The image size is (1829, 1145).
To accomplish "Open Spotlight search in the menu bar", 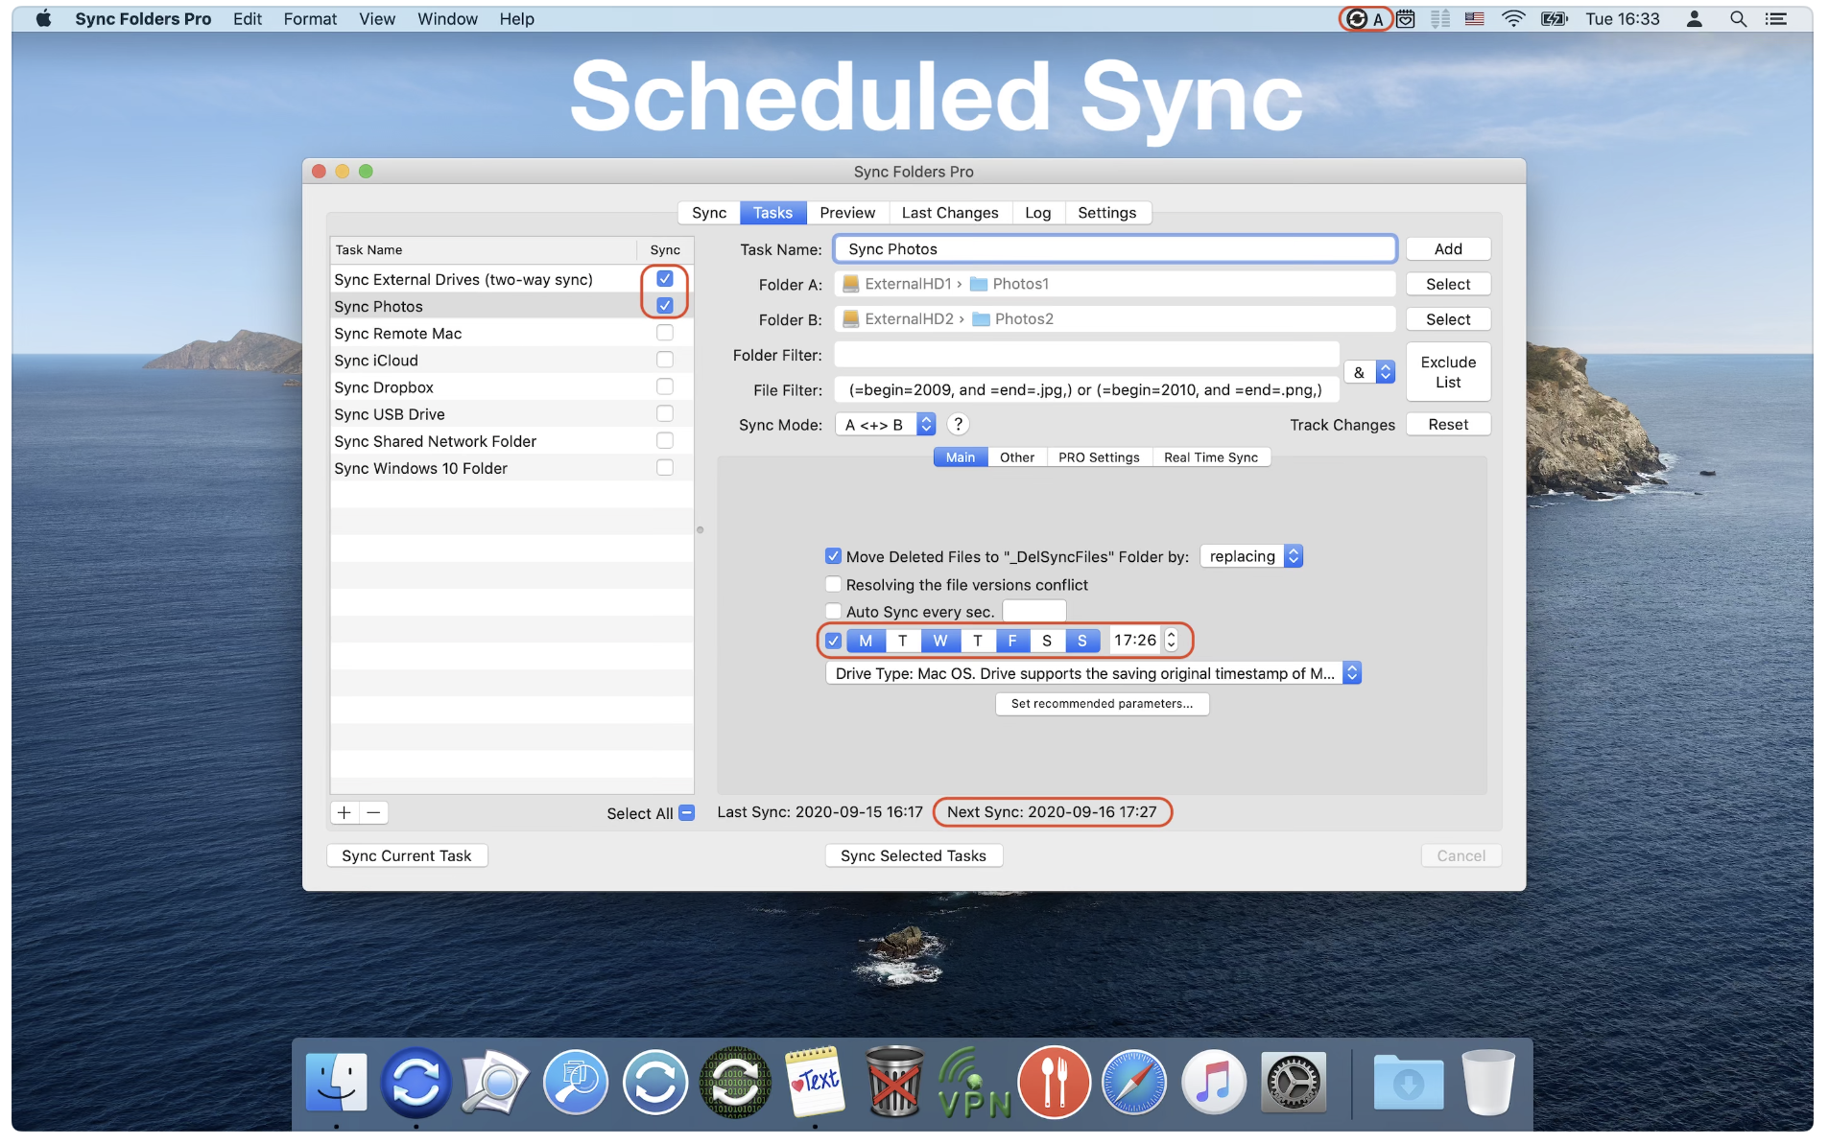I will [x=1737, y=19].
